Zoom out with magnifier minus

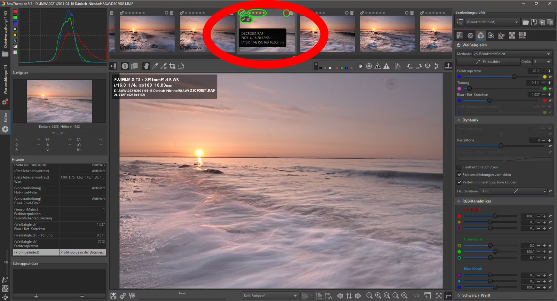tap(369, 296)
